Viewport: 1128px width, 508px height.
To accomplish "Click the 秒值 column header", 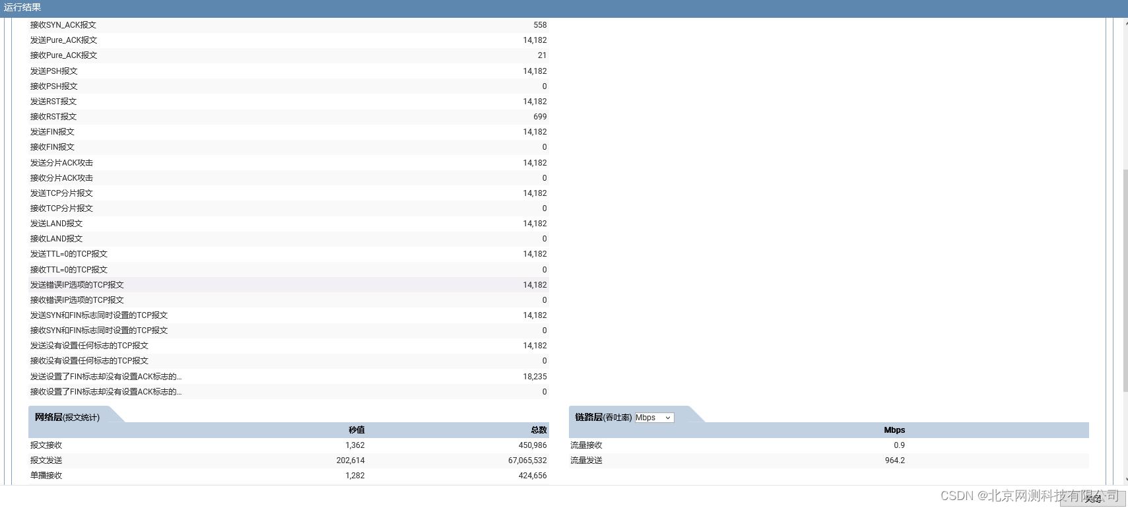I will (356, 430).
